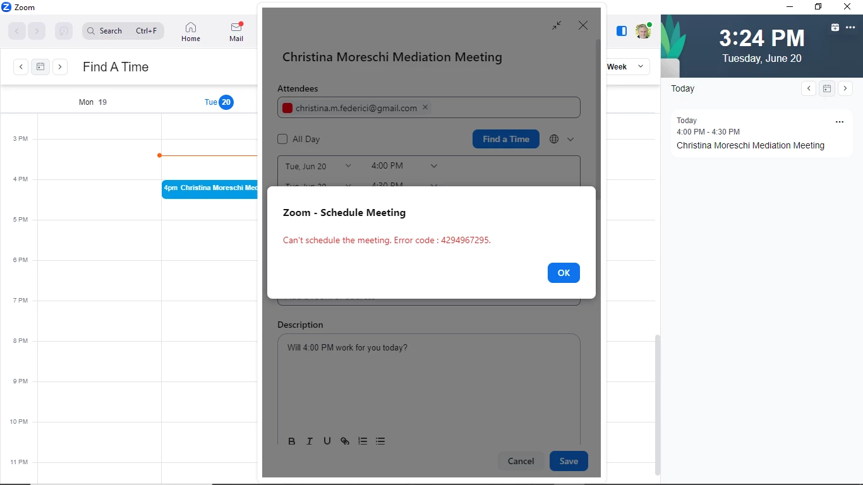Go to previous week in calendar

point(21,67)
